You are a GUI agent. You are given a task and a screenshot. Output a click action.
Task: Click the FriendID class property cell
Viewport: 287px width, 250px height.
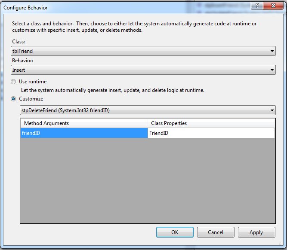[211, 133]
